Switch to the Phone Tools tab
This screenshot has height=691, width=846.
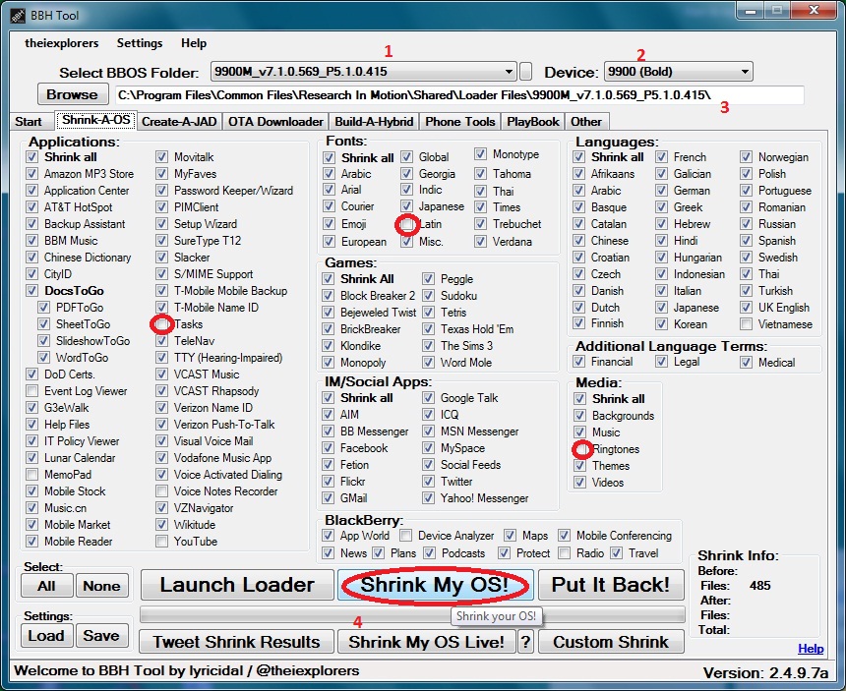[x=459, y=122]
